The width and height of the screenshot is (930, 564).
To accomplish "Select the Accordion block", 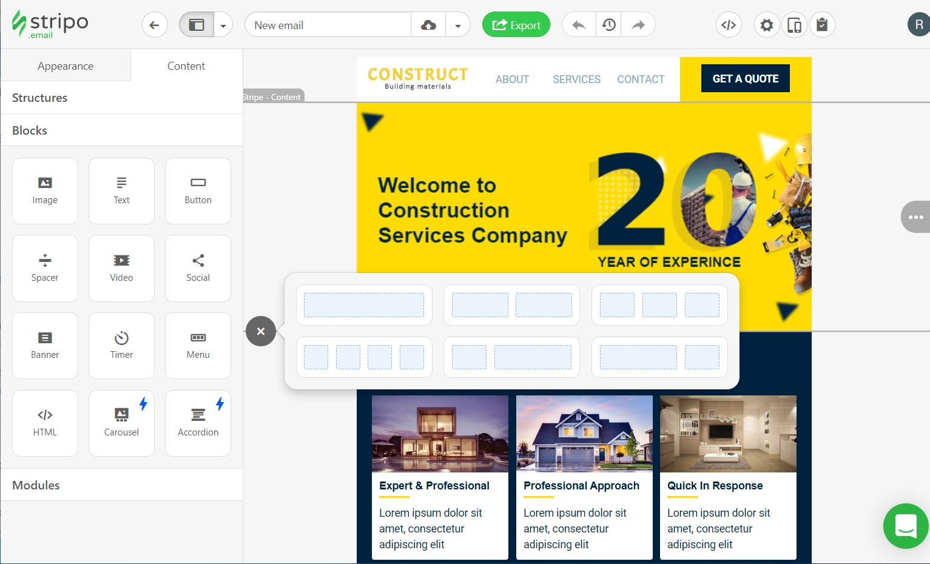I will pos(198,423).
